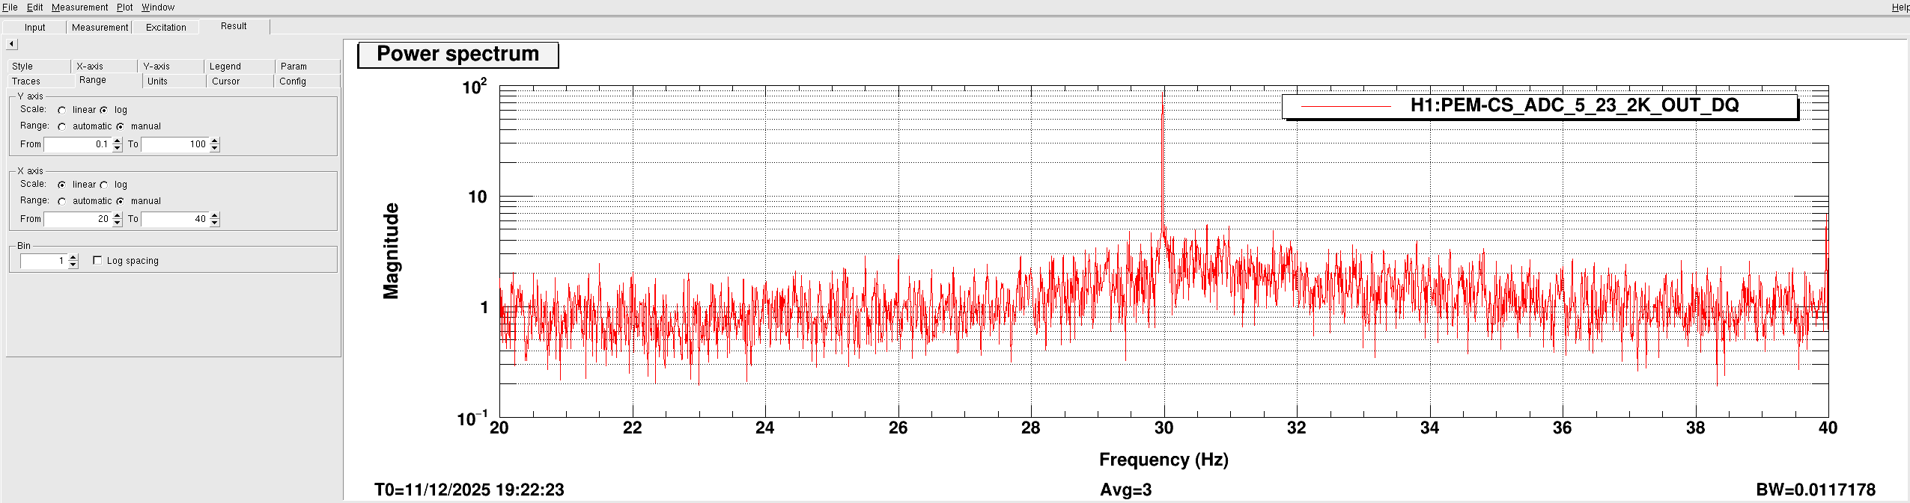Go to the Cursor options tab
Screen dimensions: 1910x503
tap(225, 81)
